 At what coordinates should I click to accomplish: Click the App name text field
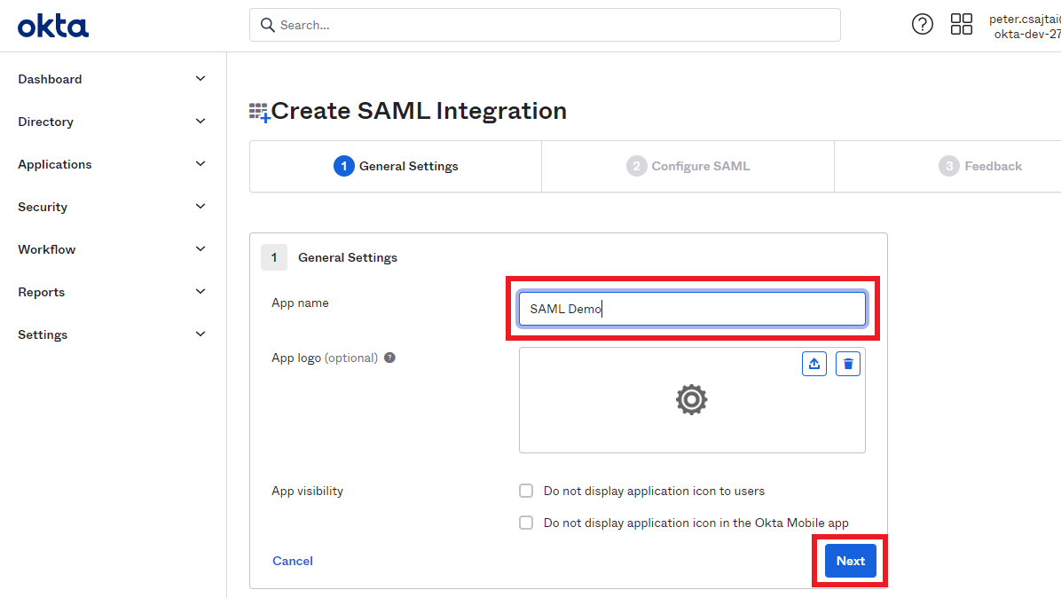tap(692, 309)
